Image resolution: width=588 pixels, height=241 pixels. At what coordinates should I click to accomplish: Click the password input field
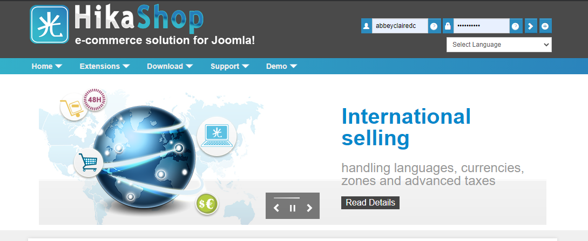[x=482, y=26]
